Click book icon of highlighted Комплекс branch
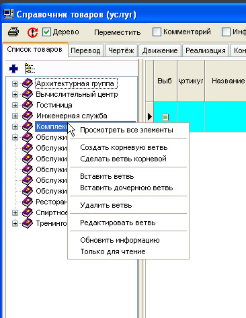 [28, 126]
